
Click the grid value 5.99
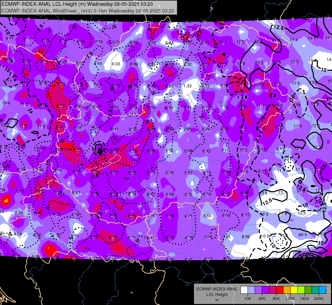pyautogui.click(x=151, y=151)
